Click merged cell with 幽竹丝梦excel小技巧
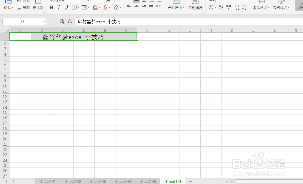Viewport: 303px width, 184px height. 74,37
